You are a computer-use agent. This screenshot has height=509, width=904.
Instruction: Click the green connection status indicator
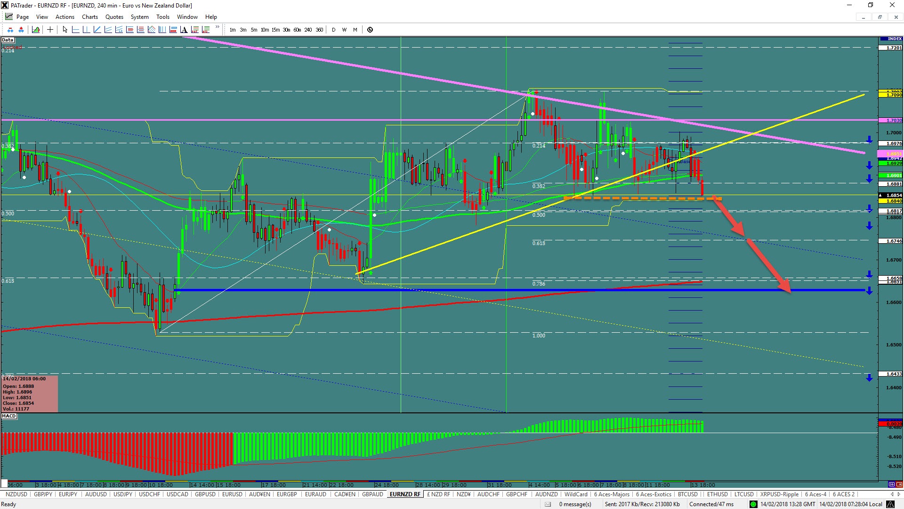coord(753,504)
